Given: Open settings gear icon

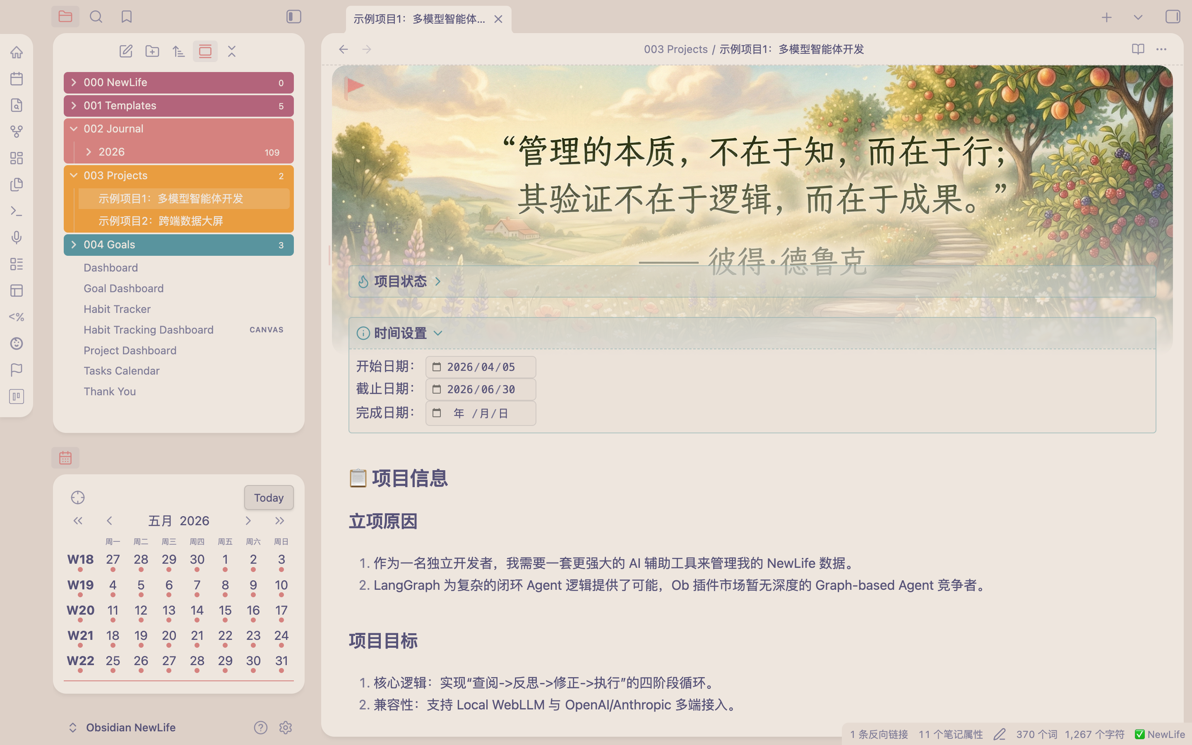Looking at the screenshot, I should 286,727.
